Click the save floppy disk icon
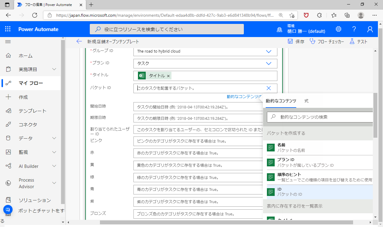383x227 pixels. point(290,42)
